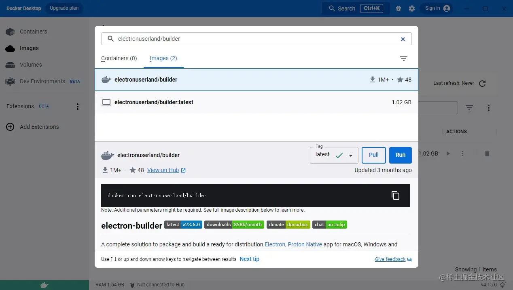Screen dimensions: 513x290
Task: Click the blue Run button
Action: click(400, 155)
